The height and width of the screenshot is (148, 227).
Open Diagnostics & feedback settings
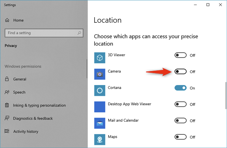tap(33, 118)
